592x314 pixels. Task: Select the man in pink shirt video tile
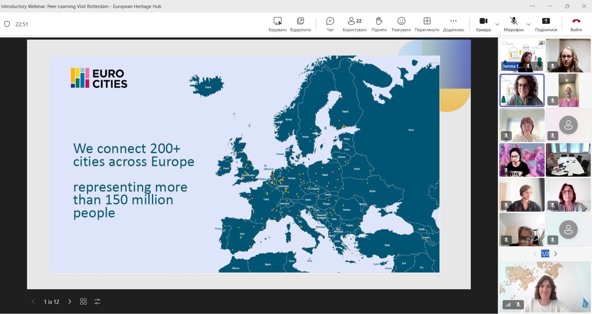tap(568, 90)
